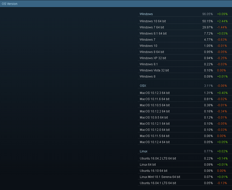Click the -0.25% change value

click(x=222, y=58)
